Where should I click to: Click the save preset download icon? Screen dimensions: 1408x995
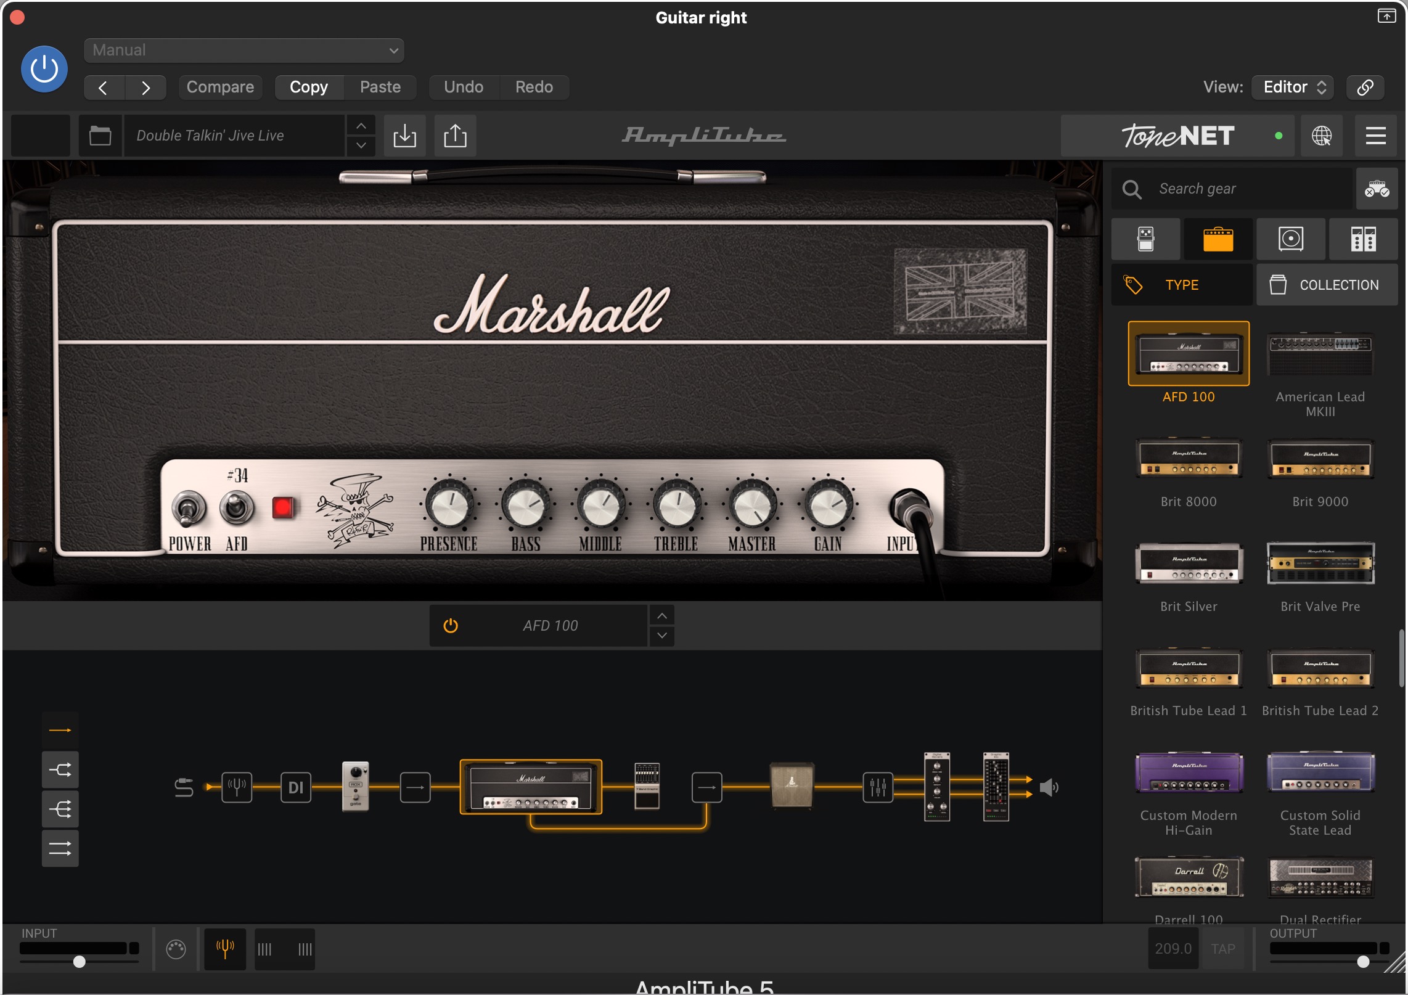click(405, 136)
